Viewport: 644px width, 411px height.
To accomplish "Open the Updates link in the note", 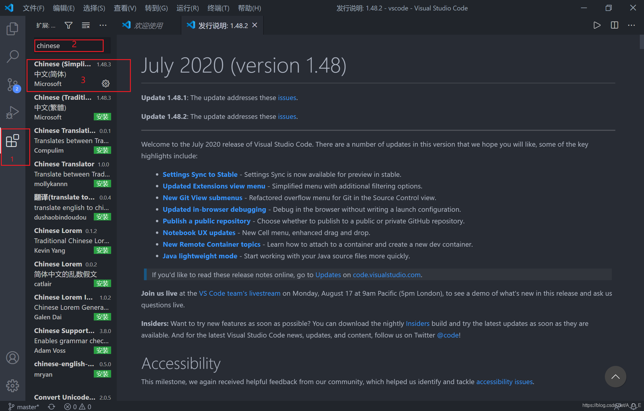I will pyautogui.click(x=328, y=275).
